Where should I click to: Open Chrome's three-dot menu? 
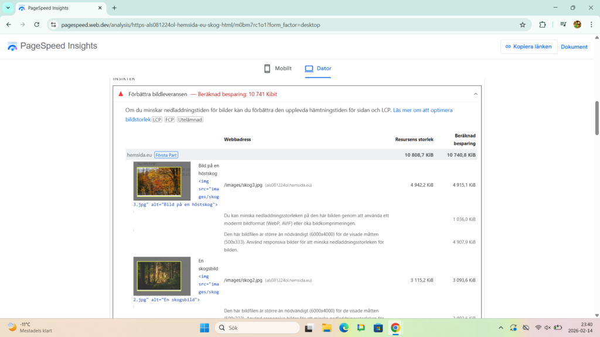[591, 25]
